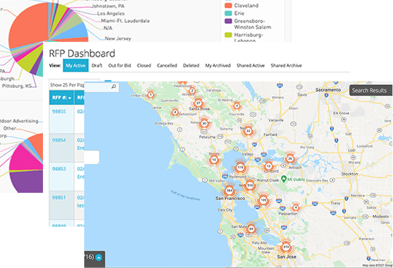Click the Los Angeles pie chart label
The width and height of the screenshot is (393, 268).
point(111,14)
